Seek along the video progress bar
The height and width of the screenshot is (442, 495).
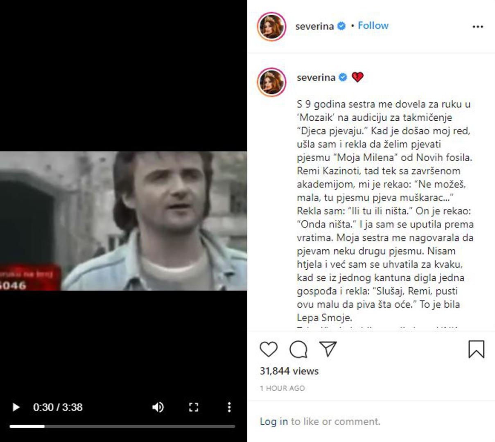pos(122,426)
